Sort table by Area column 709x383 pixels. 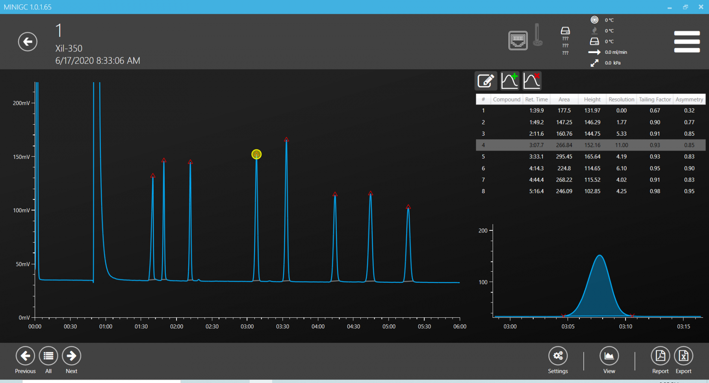point(564,99)
